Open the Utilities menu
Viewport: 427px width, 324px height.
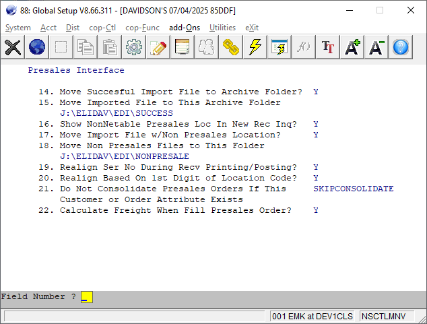222,28
